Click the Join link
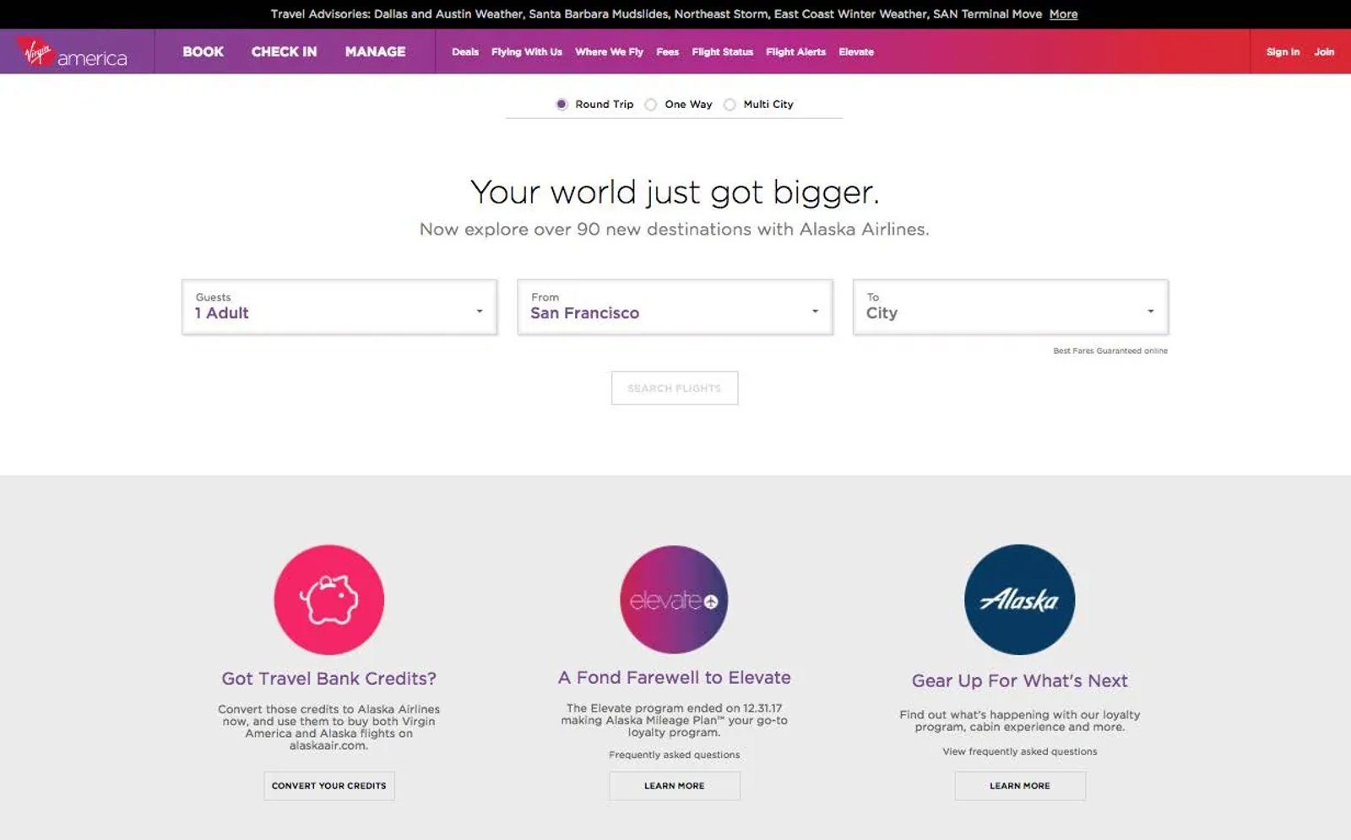The height and width of the screenshot is (840, 1351). click(1324, 51)
